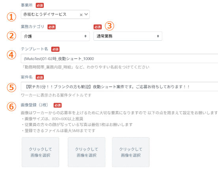The height and width of the screenshot is (170, 218).
Task: Click the circled number 1 marker
Action: [11, 17]
